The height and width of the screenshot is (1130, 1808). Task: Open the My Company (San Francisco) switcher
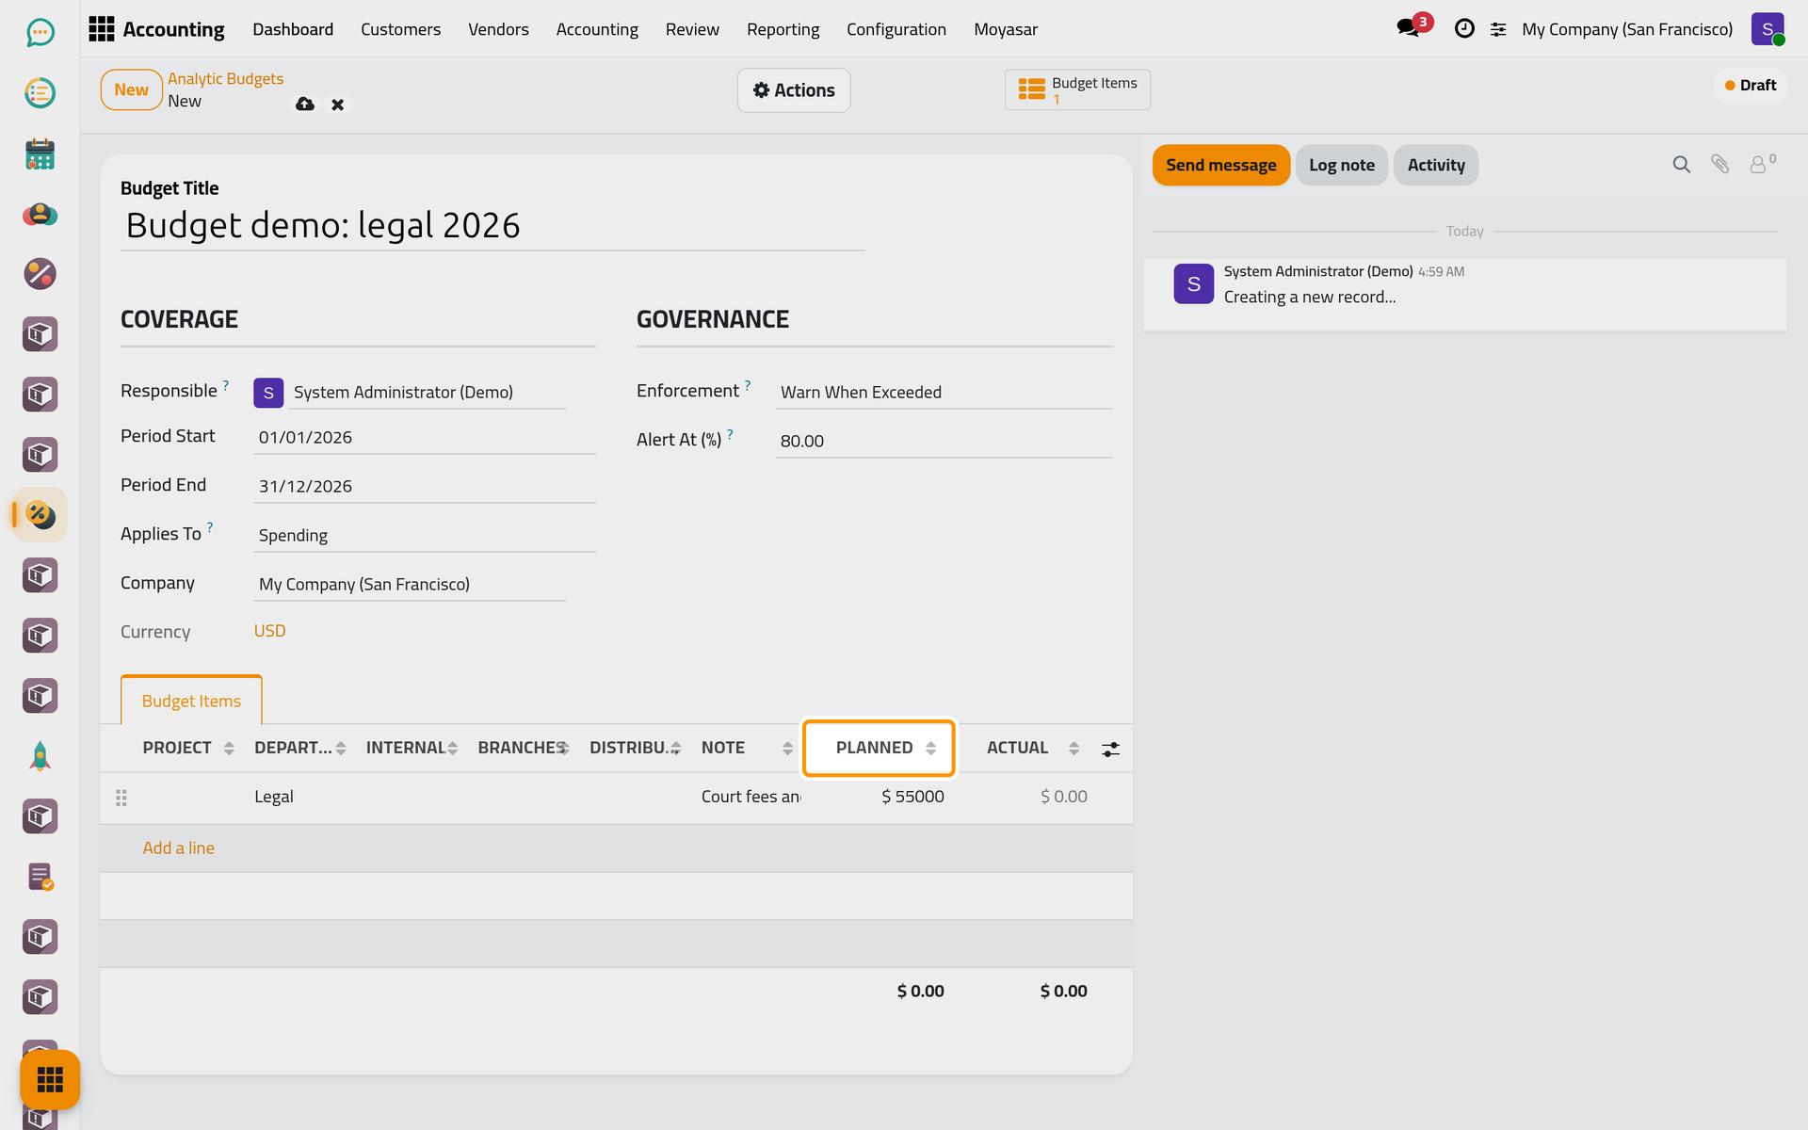(1626, 29)
